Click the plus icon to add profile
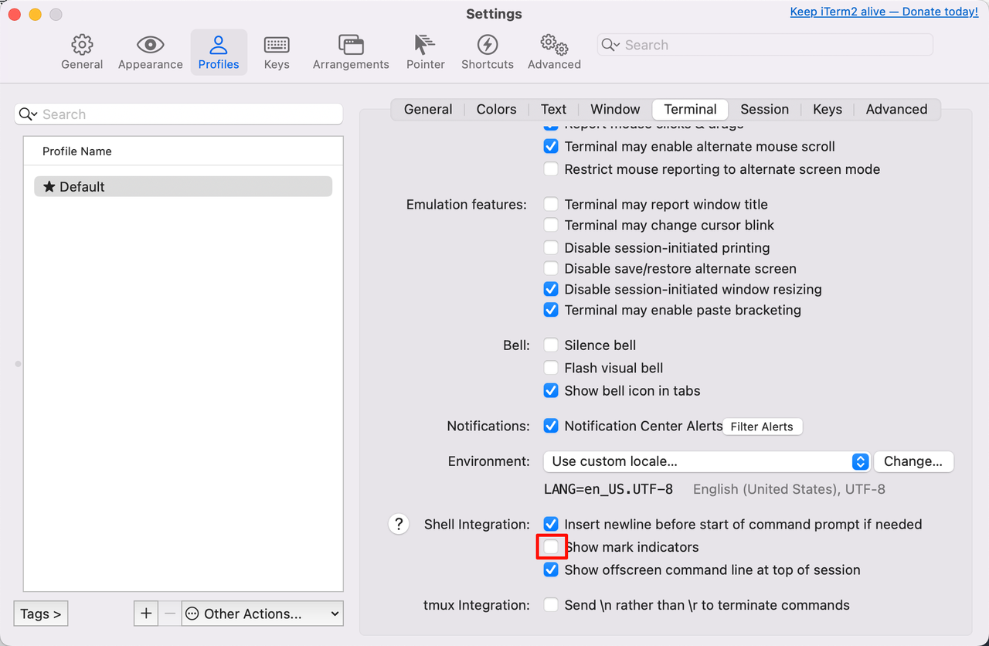This screenshot has width=989, height=646. [x=146, y=614]
